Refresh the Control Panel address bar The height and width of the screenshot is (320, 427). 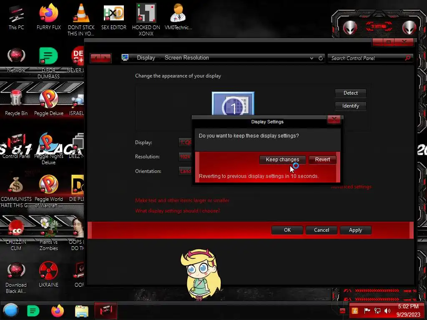point(321,58)
